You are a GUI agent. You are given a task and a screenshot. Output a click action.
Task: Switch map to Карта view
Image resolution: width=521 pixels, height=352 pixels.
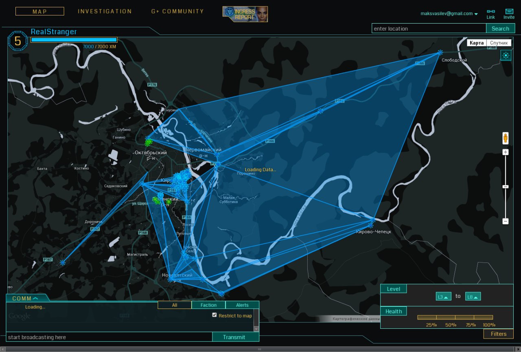pyautogui.click(x=477, y=43)
